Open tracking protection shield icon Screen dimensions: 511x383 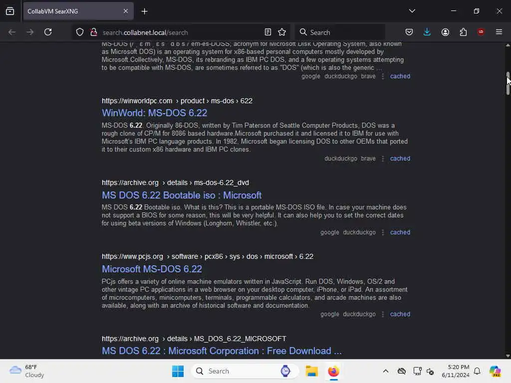click(x=80, y=32)
